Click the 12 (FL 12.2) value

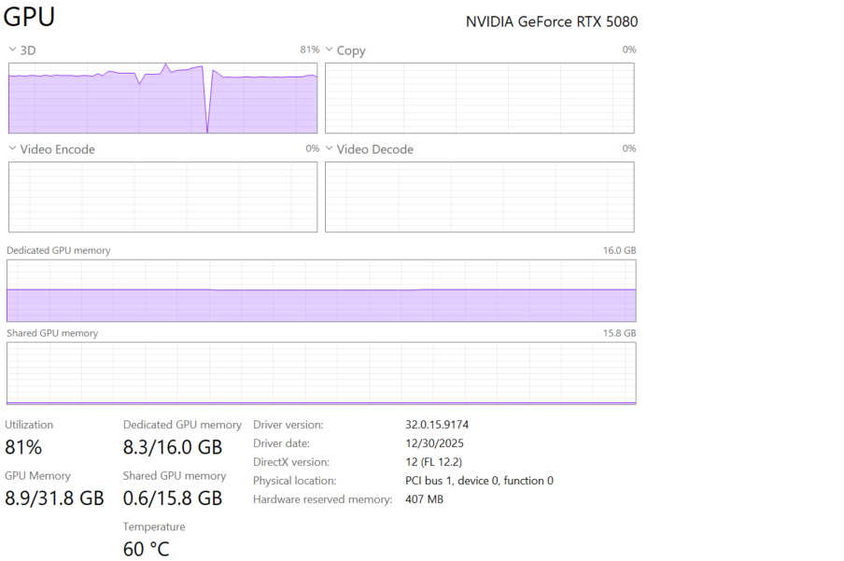coord(434,462)
